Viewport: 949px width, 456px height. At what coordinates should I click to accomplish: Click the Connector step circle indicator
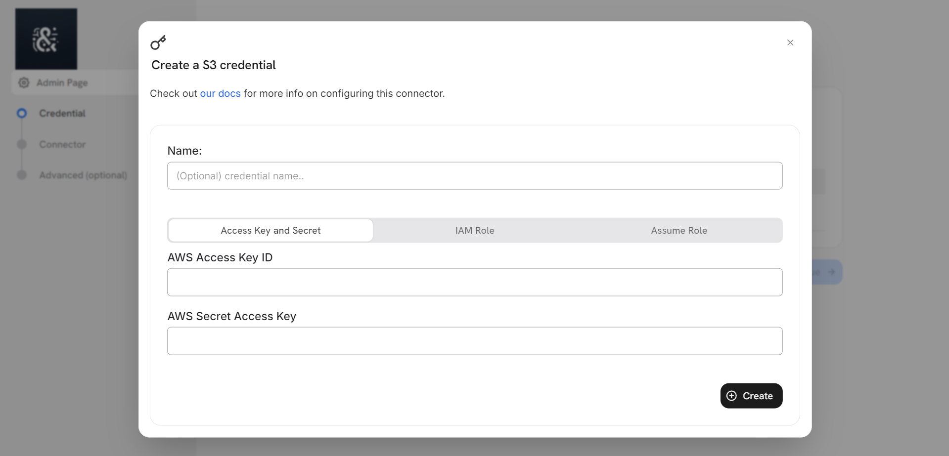(22, 144)
